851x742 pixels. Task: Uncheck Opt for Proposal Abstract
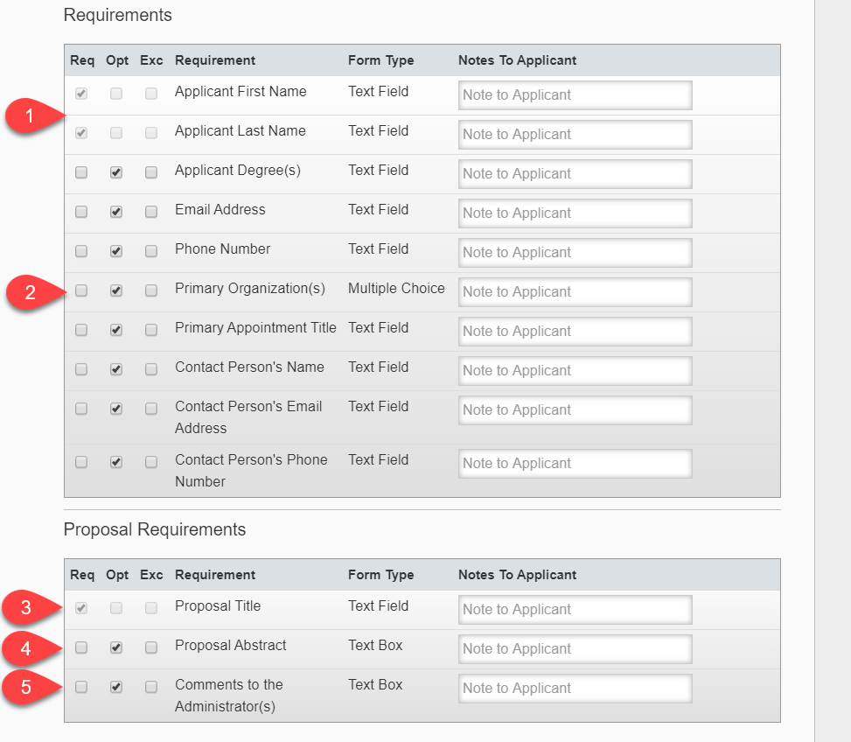(x=116, y=647)
